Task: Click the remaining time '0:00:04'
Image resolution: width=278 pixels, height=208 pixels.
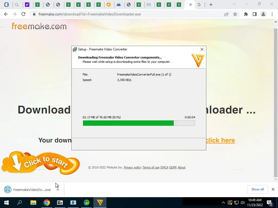Action: pyautogui.click(x=190, y=117)
